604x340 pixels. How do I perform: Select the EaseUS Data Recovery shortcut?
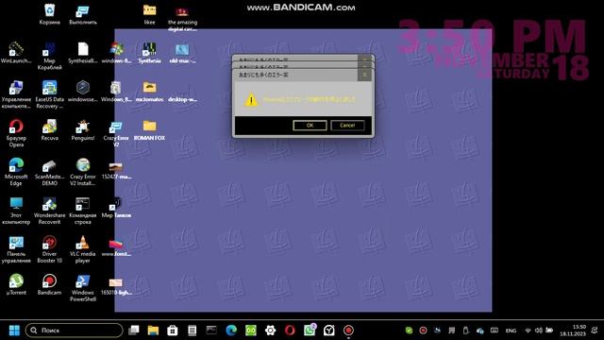pos(49,94)
